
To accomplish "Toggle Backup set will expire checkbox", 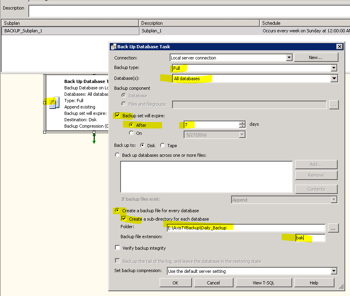I will tap(117, 115).
